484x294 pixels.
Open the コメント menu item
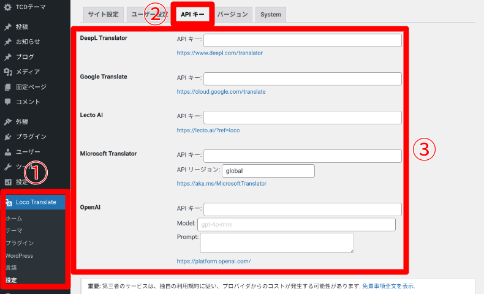pos(28,102)
